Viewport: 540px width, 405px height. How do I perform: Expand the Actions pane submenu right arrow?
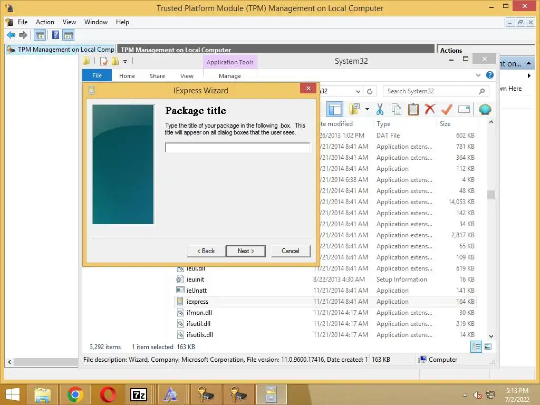[x=529, y=75]
